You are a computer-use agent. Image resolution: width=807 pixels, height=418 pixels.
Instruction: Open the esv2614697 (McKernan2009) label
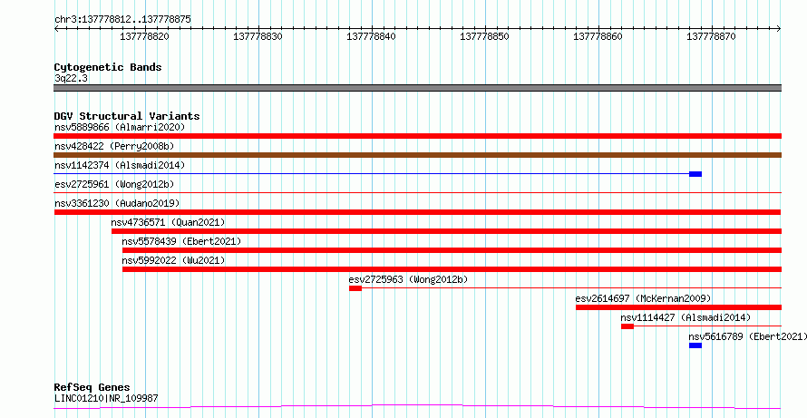pyautogui.click(x=644, y=298)
